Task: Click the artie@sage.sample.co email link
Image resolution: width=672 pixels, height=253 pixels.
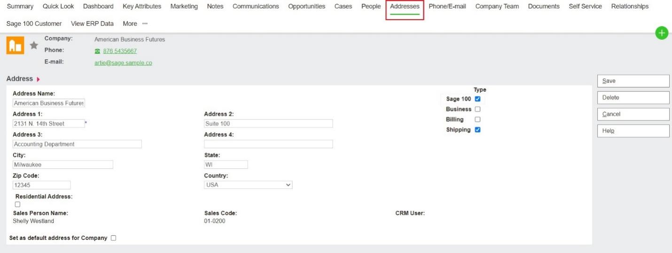Action: pos(123,63)
